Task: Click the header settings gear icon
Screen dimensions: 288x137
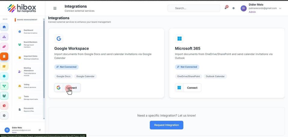Action: (234, 8)
